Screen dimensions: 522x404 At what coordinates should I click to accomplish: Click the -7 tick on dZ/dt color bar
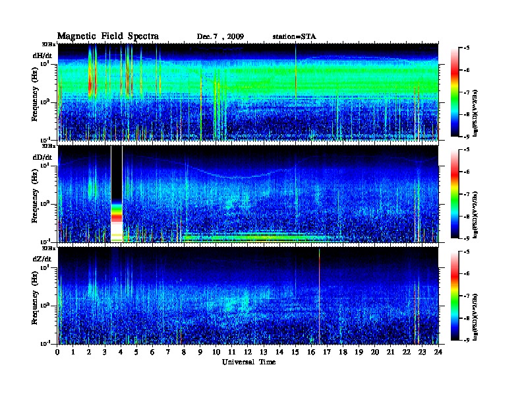[x=467, y=296]
